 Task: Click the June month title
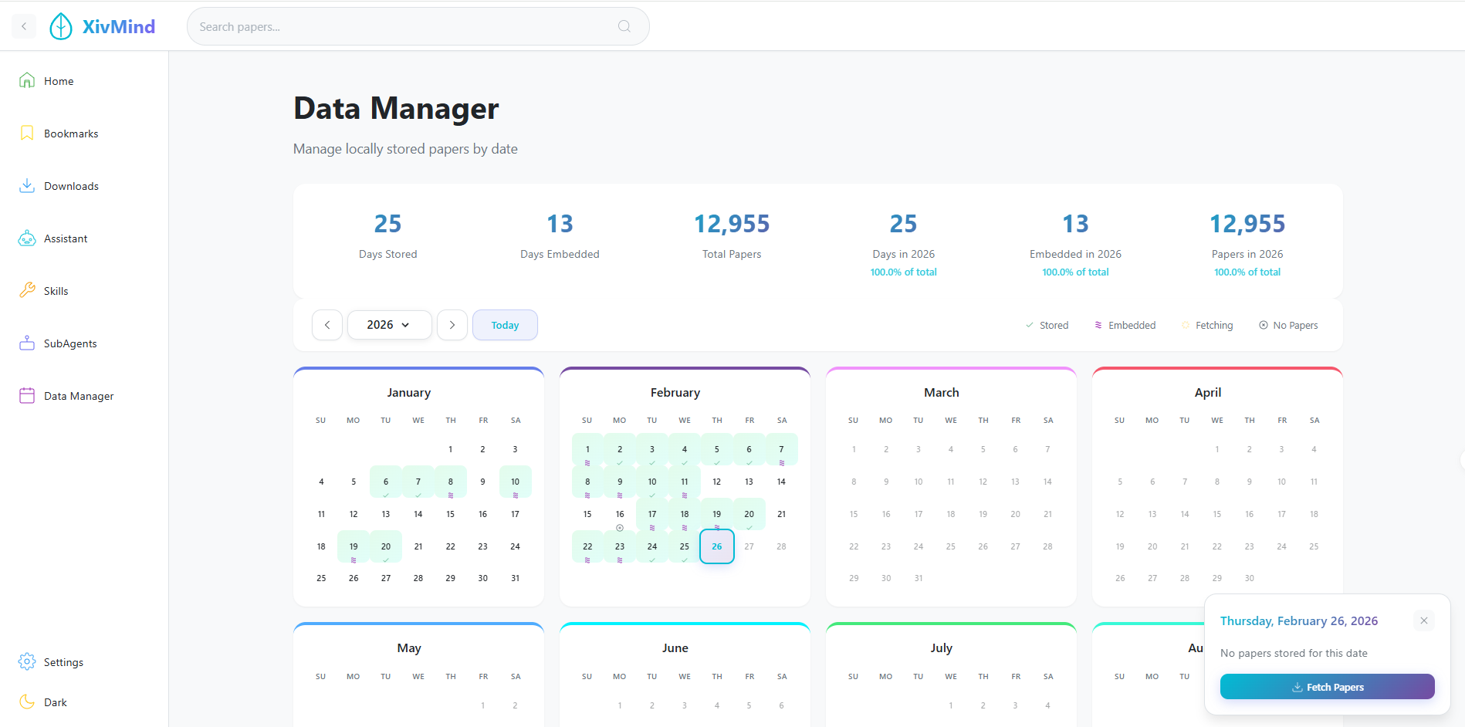(x=675, y=648)
